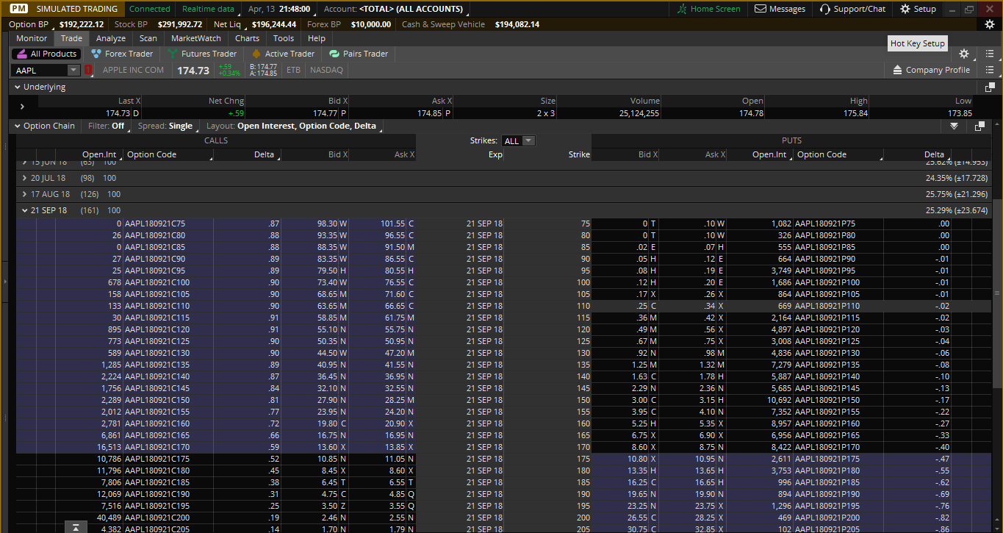Open the Setup gear in title bar
The width and height of the screenshot is (1003, 533).
click(905, 9)
